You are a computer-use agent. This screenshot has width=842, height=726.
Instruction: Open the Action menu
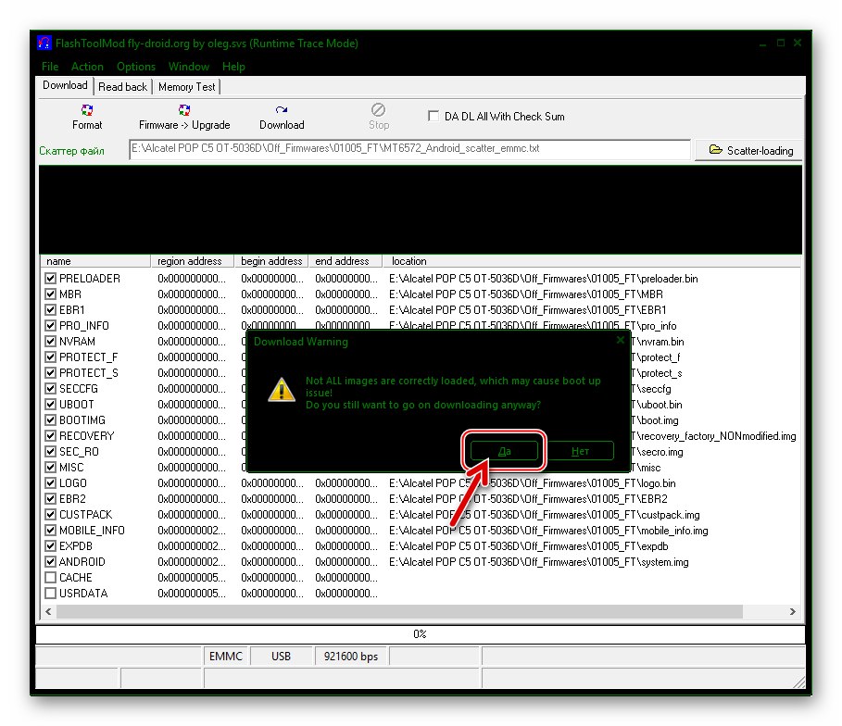tap(87, 67)
